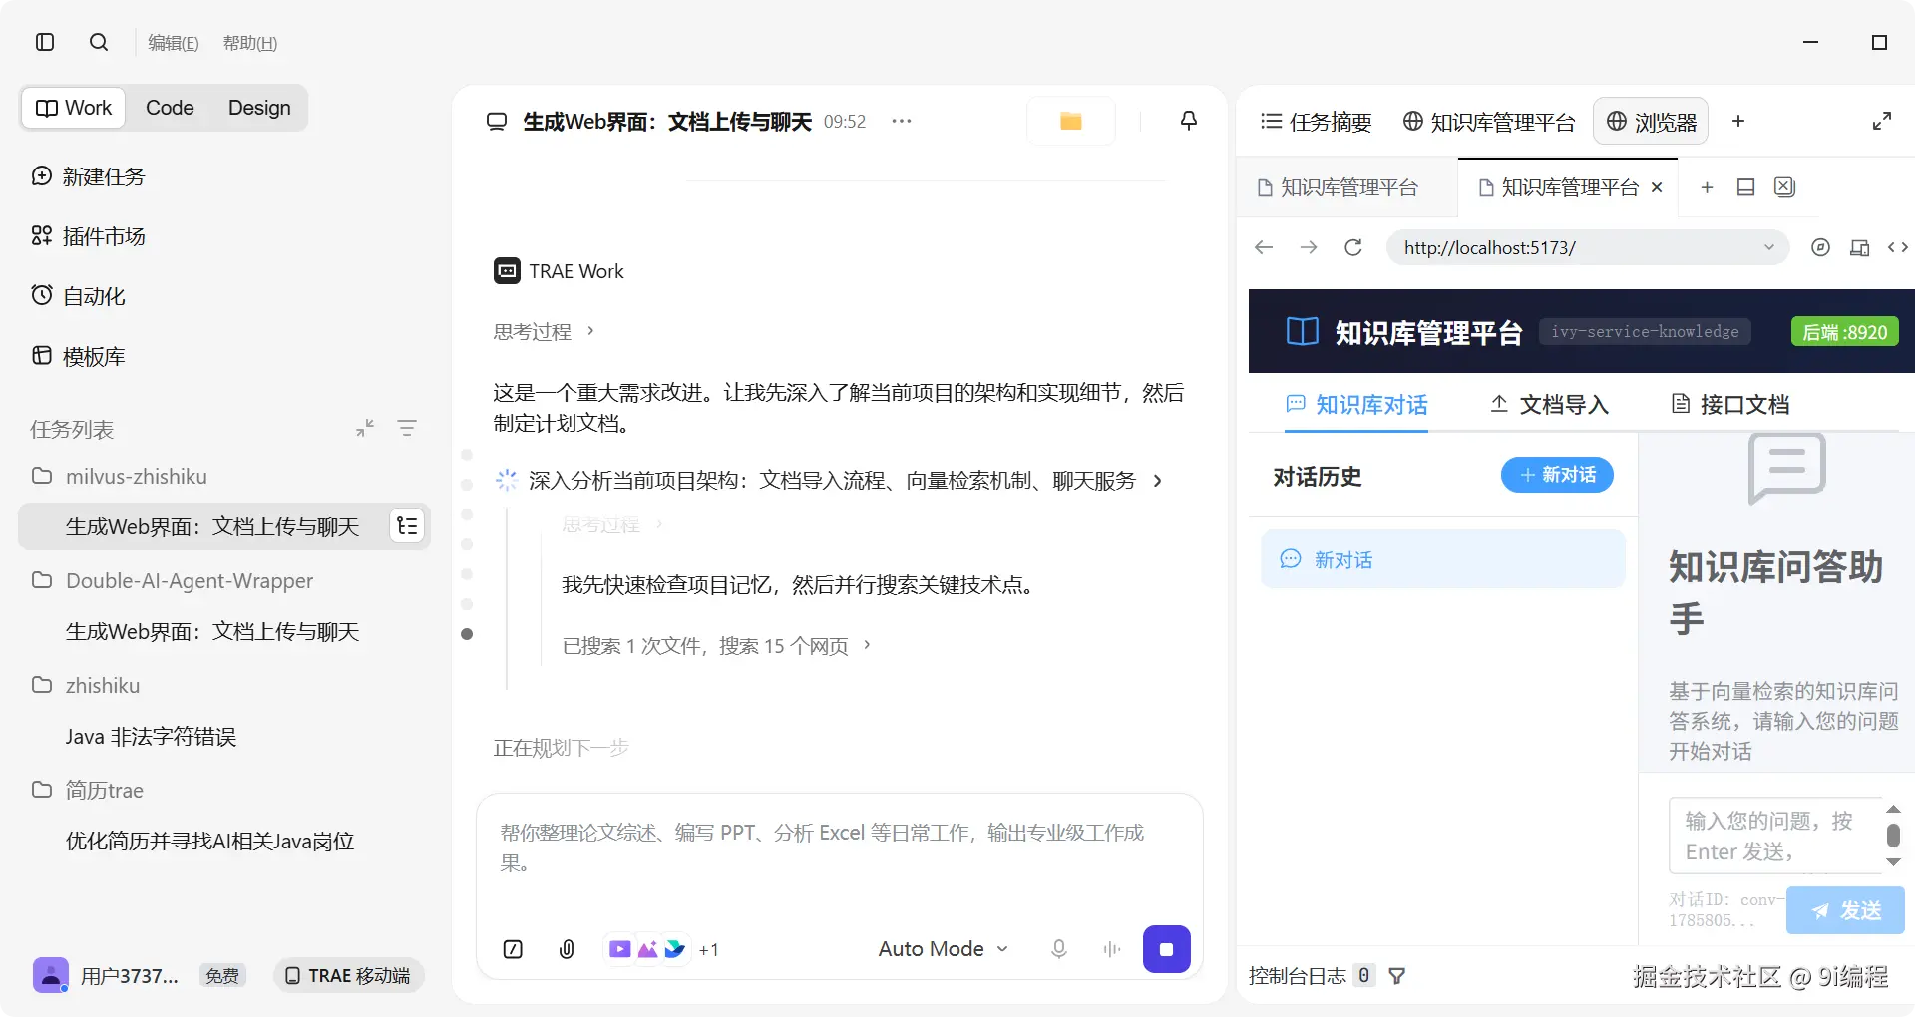Open the 模板库 template library
Viewport: 1915px width, 1017px height.
point(78,356)
